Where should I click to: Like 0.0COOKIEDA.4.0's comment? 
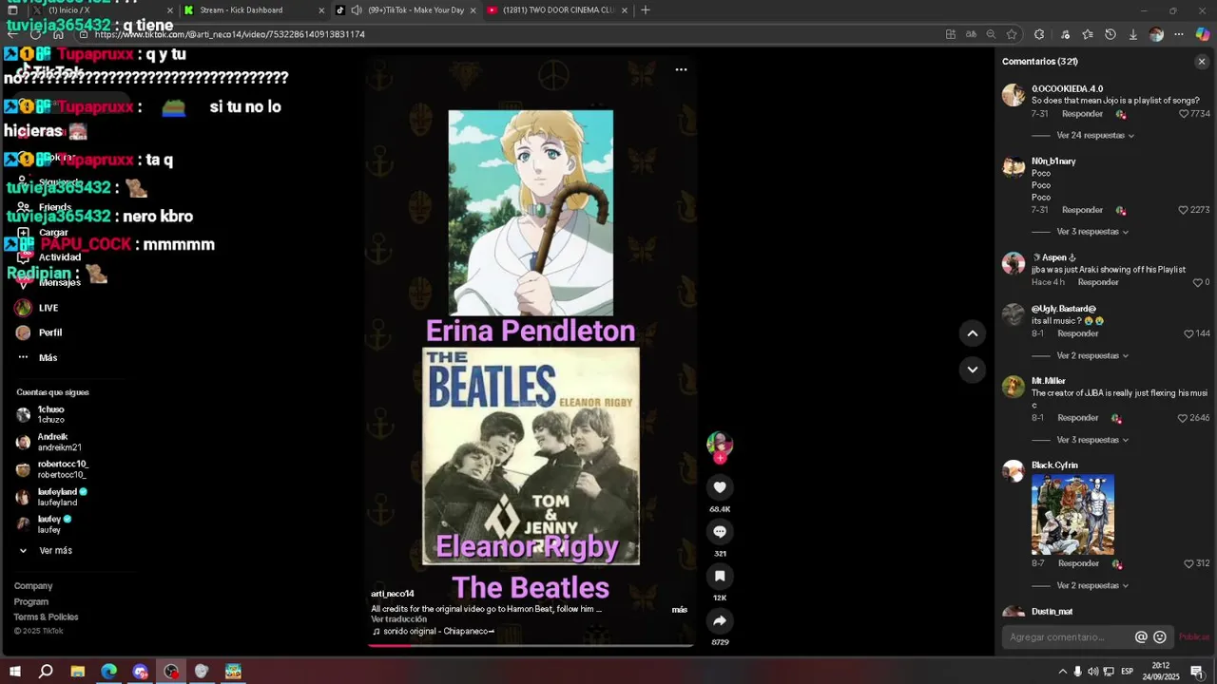pyautogui.click(x=1184, y=114)
